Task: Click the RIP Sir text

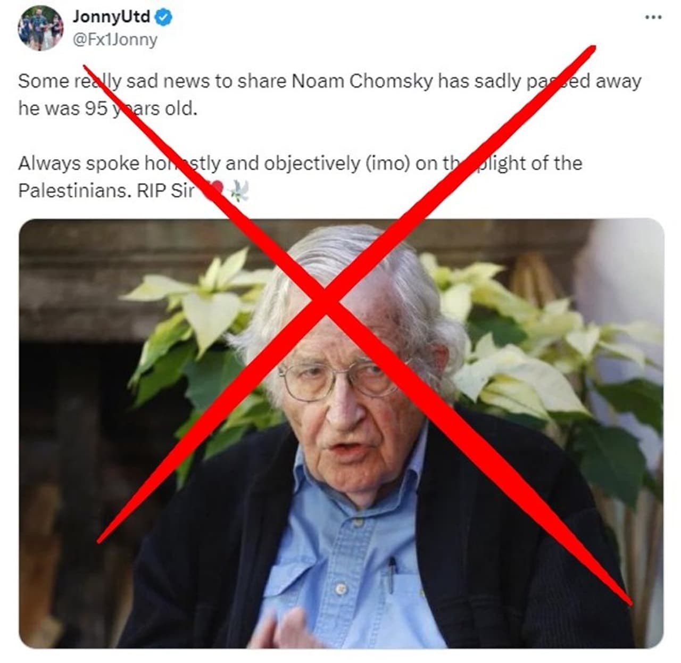Action: pos(166,190)
